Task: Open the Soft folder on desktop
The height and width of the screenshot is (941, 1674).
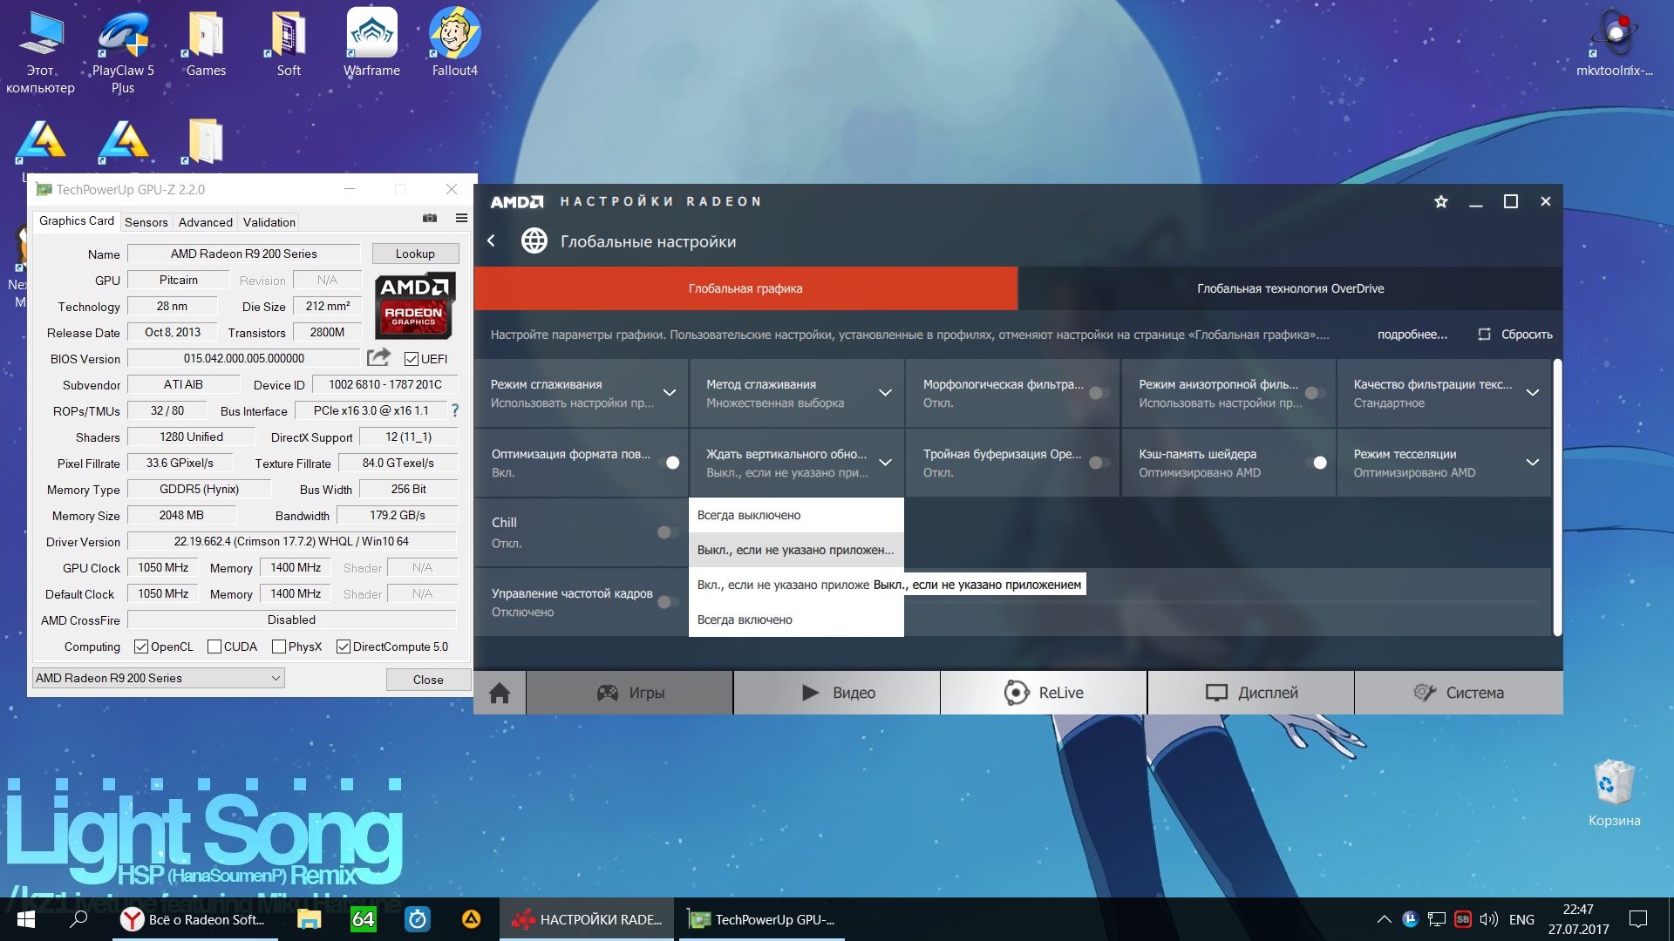Action: (x=289, y=44)
